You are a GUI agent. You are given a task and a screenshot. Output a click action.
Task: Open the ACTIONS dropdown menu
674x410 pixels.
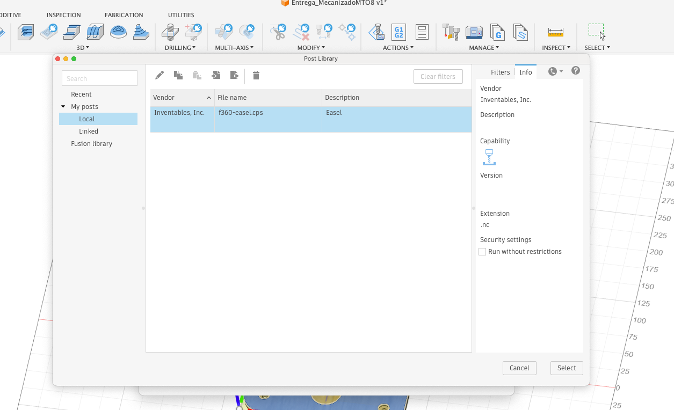pos(398,48)
